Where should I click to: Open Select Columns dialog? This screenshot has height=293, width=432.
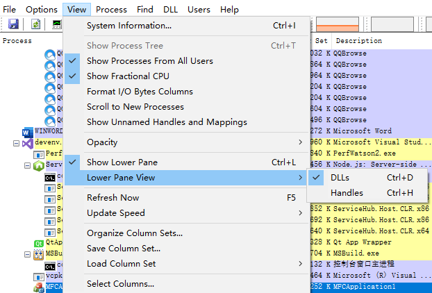point(186,284)
